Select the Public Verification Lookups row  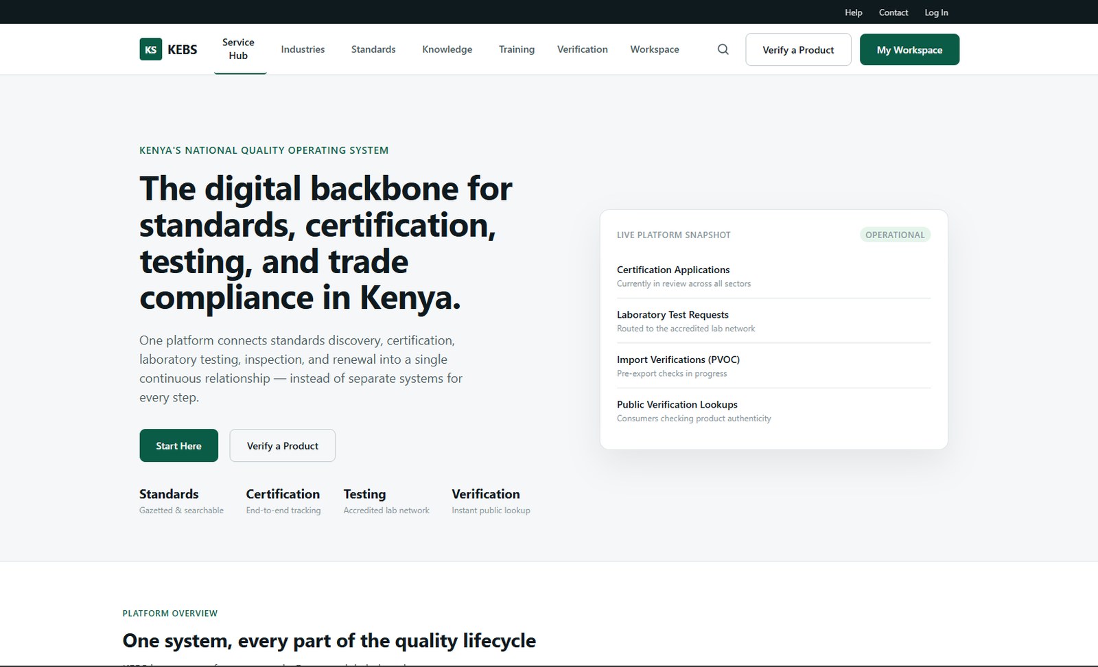tap(773, 411)
